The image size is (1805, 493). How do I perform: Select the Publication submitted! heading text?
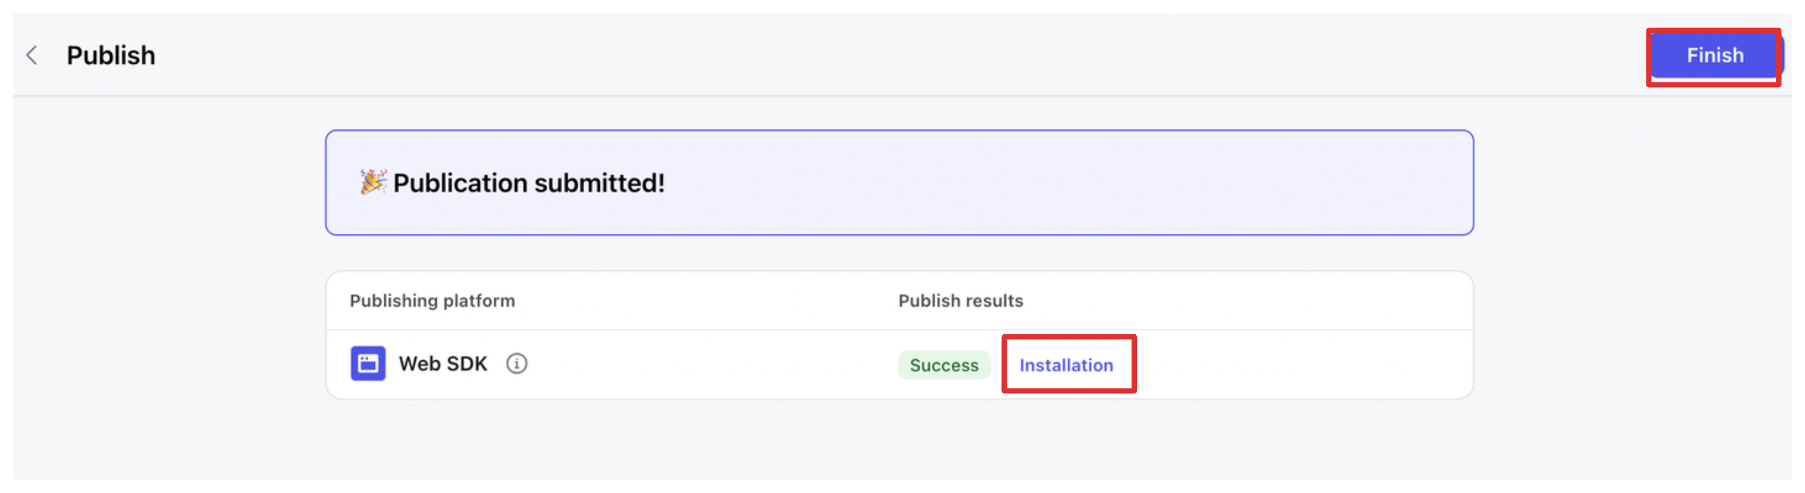tap(529, 184)
